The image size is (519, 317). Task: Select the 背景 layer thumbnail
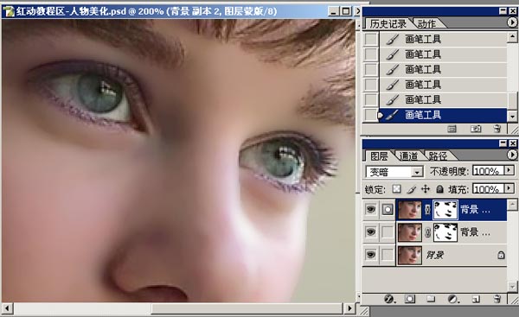410,255
